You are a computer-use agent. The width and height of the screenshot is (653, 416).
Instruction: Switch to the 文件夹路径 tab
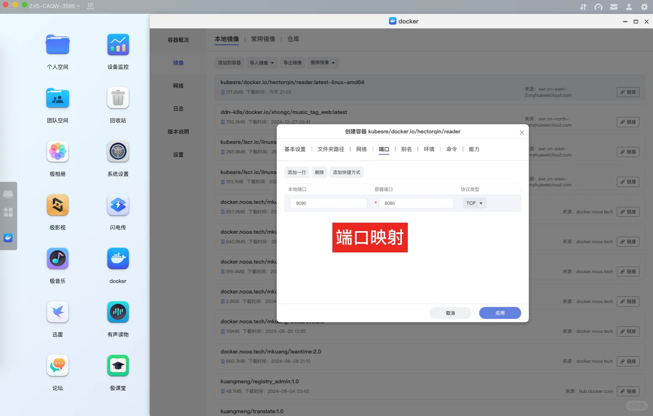pyautogui.click(x=331, y=149)
